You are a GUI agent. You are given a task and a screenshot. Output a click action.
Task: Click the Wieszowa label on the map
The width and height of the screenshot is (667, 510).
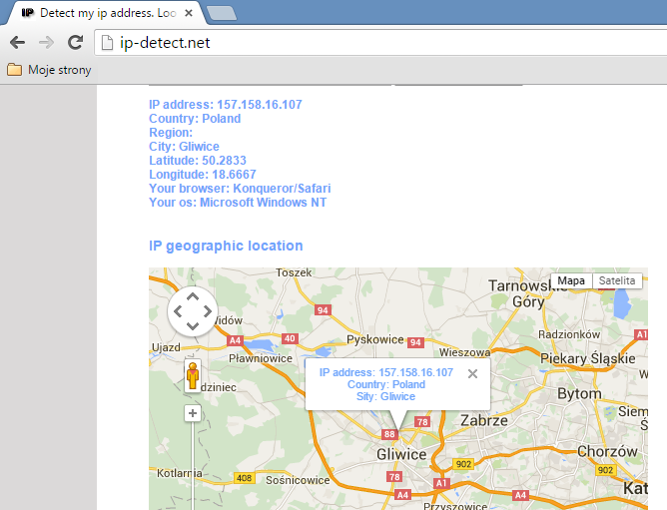click(464, 352)
